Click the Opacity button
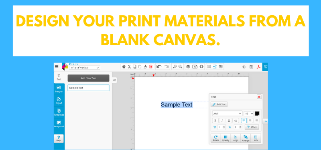Viewport: 321px width, 150px height. click(x=226, y=138)
